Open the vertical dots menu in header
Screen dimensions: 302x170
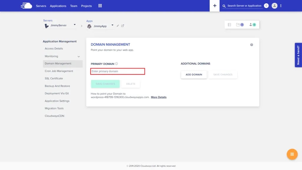281,6
